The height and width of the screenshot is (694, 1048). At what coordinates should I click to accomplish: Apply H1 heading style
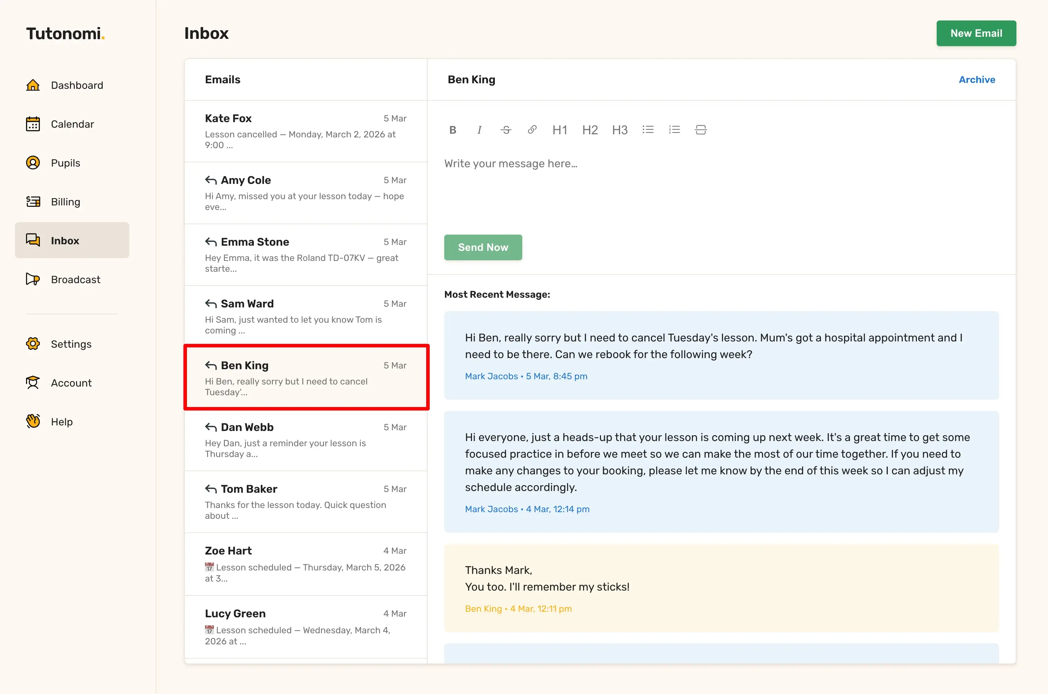(559, 130)
